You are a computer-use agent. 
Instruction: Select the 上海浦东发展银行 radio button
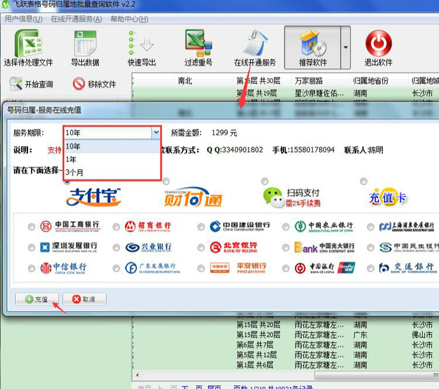coord(371,227)
